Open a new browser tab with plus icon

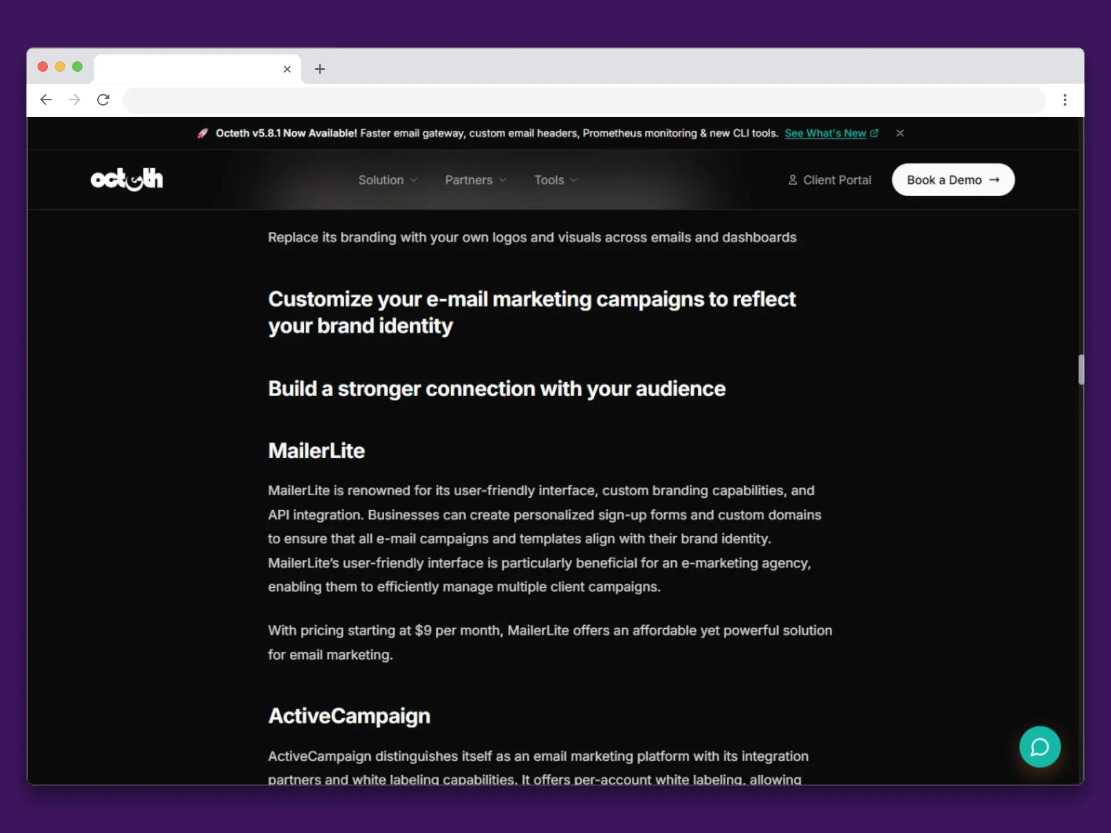click(319, 69)
